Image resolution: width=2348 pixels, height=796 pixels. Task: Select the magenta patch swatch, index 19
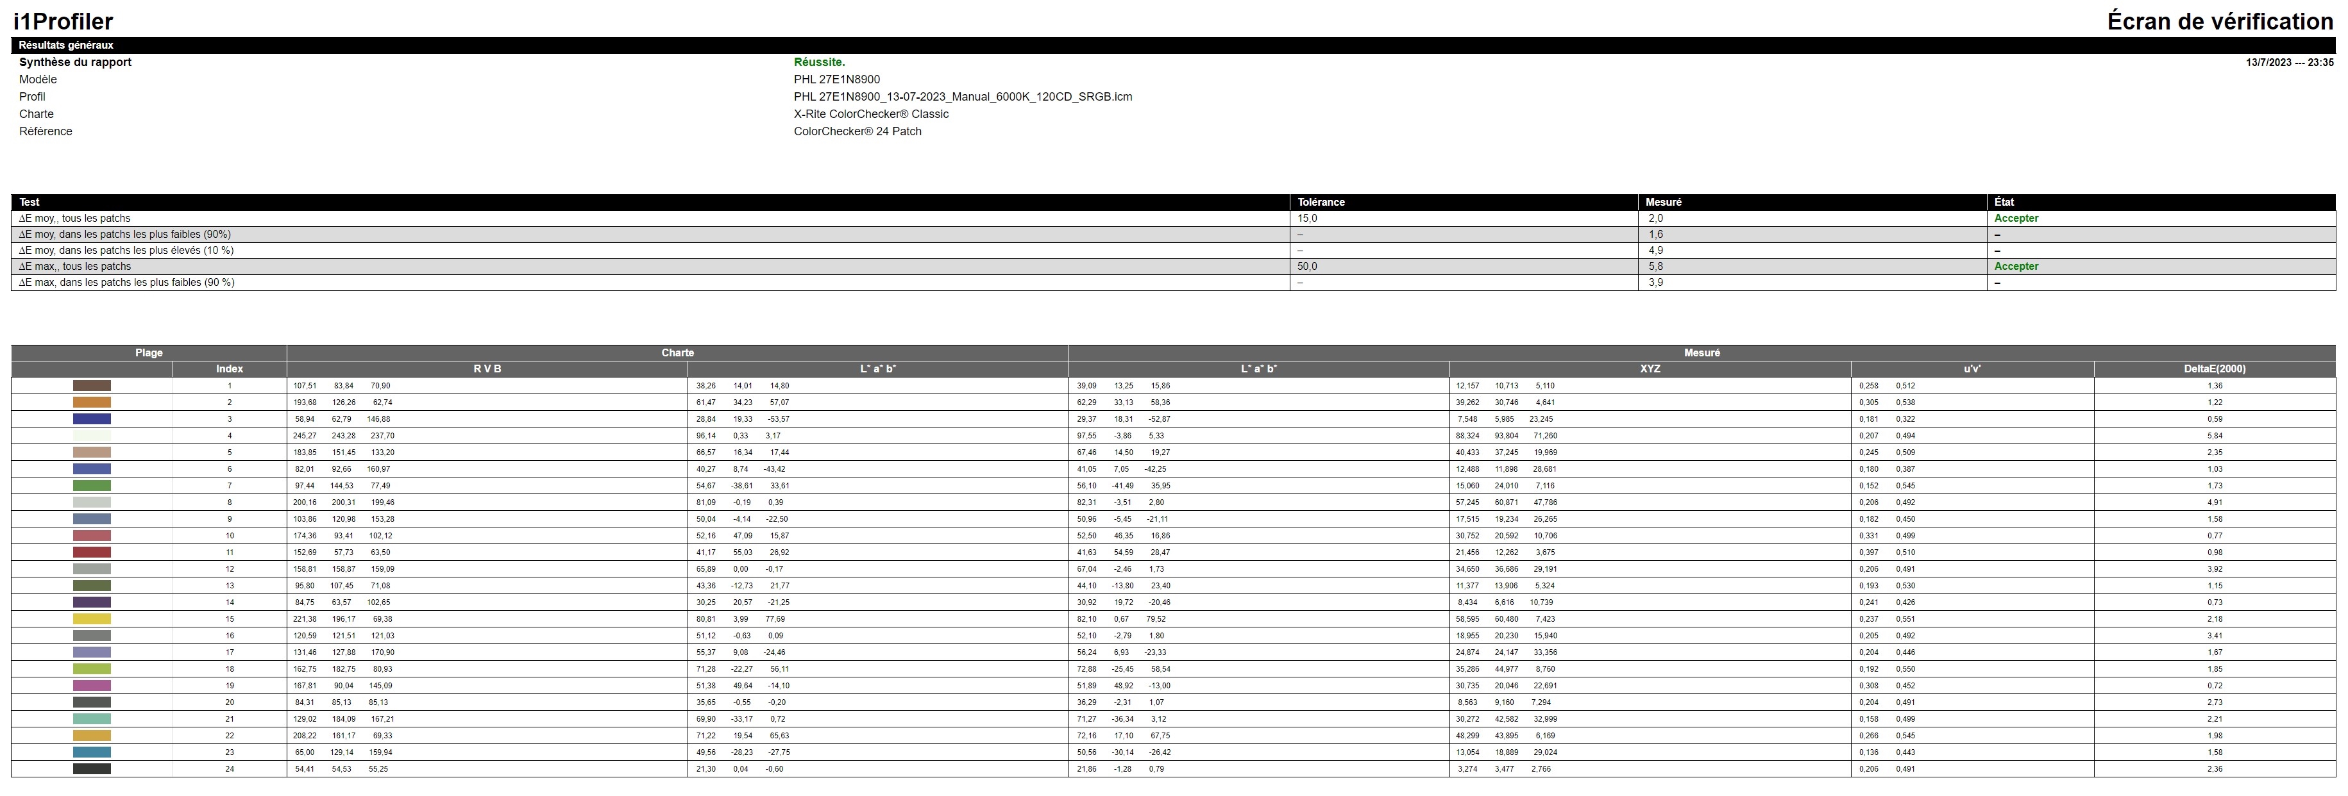click(91, 685)
